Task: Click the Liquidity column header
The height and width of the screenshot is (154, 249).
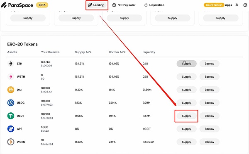Action: tap(149, 52)
